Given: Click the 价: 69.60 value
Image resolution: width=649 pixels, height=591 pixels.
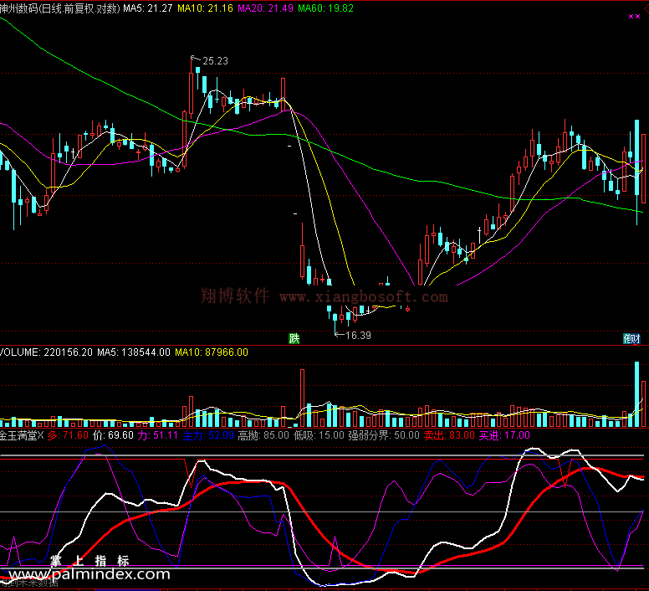Looking at the screenshot, I should click(x=114, y=435).
